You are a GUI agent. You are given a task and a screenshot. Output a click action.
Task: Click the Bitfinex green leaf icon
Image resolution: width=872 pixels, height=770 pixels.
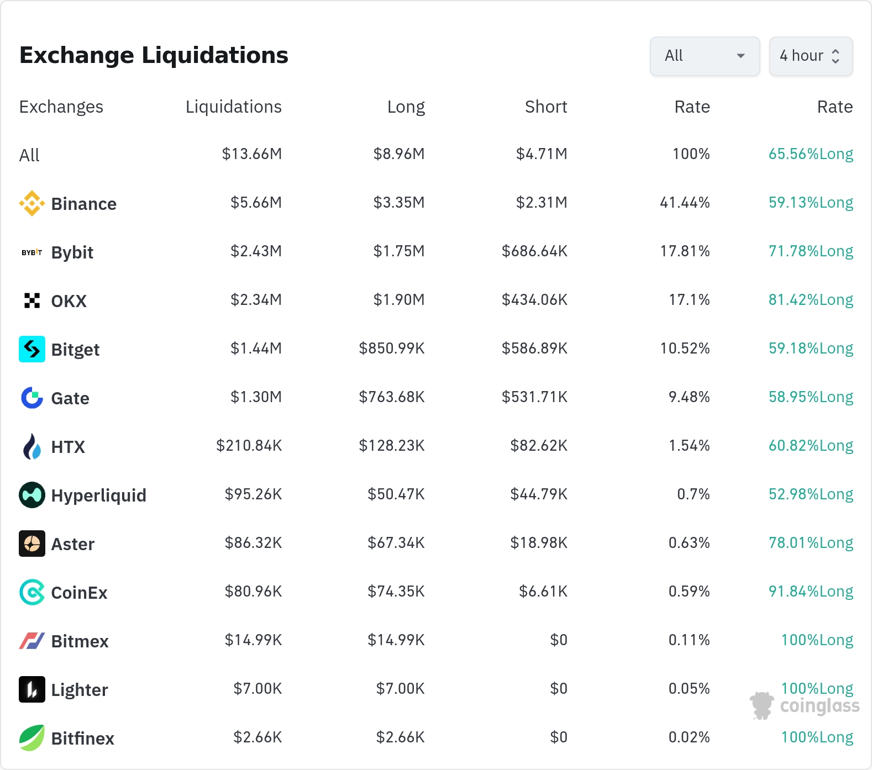pos(32,738)
